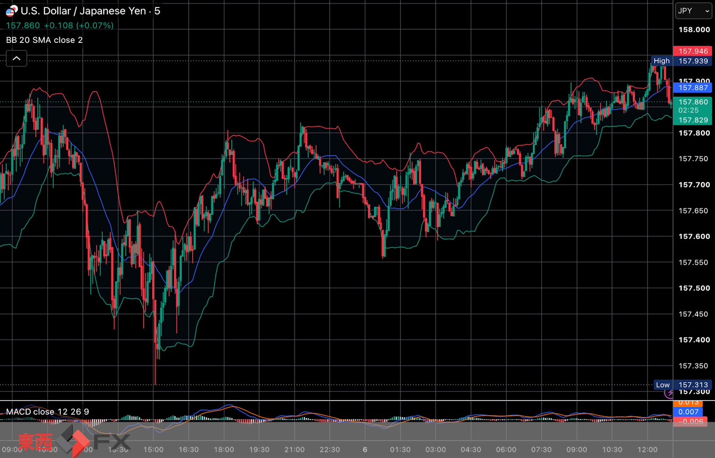The width and height of the screenshot is (715, 458).
Task: Click the USD/JPY flag pair icon
Action: tap(12, 10)
